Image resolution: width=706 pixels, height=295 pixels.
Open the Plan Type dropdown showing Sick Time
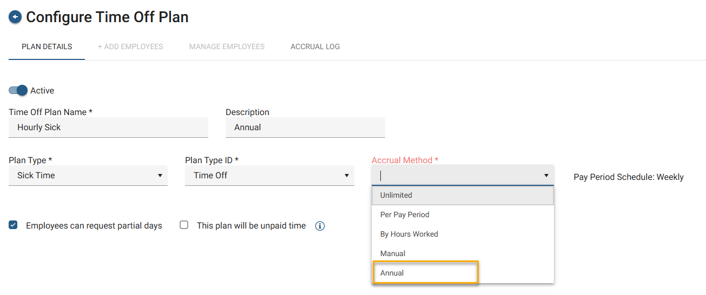click(x=88, y=176)
